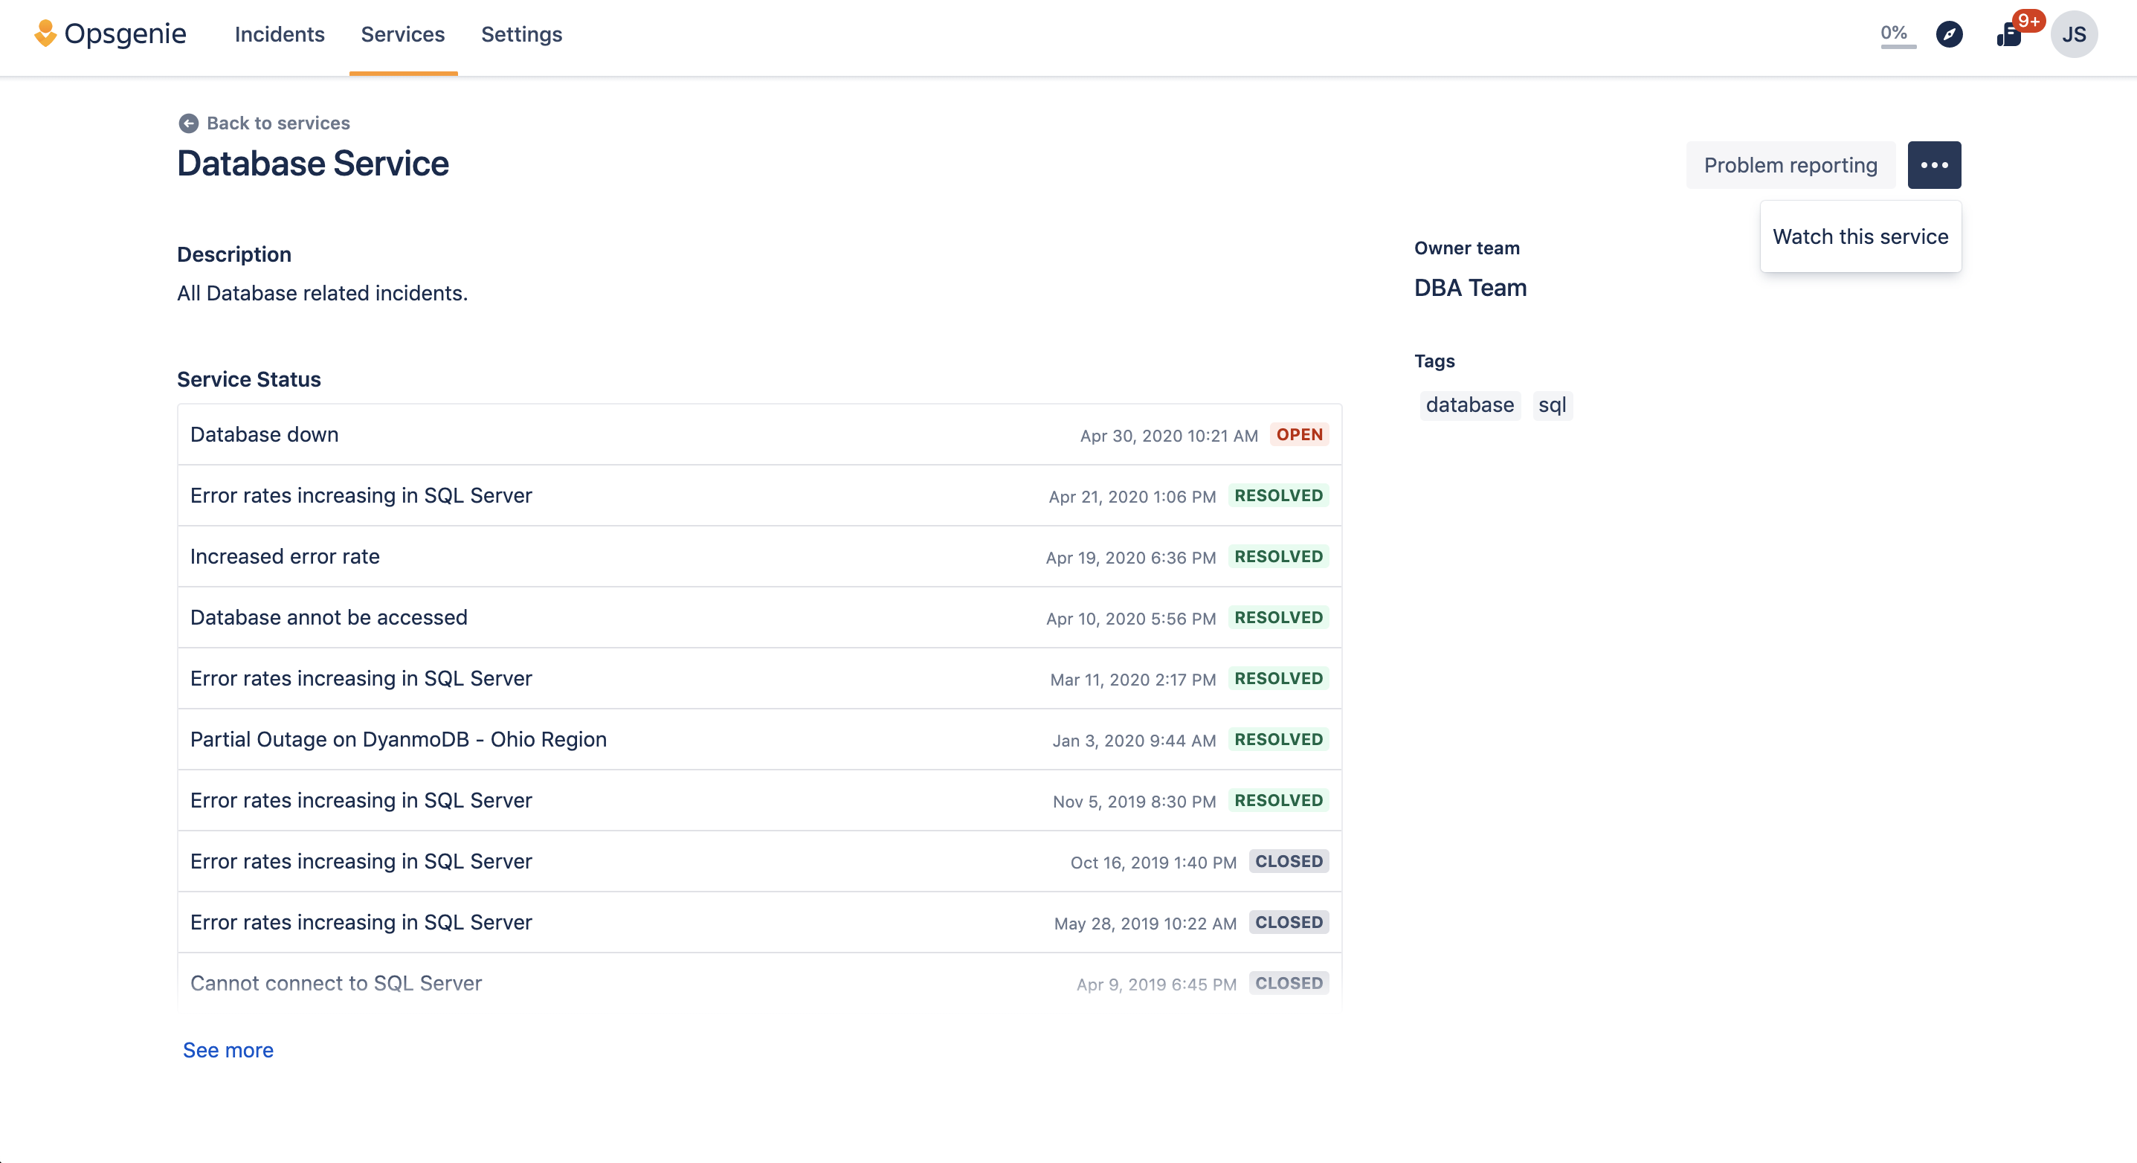Click the CLOSED badge for Apr 9, 2019
The width and height of the screenshot is (2137, 1163).
coord(1289,983)
